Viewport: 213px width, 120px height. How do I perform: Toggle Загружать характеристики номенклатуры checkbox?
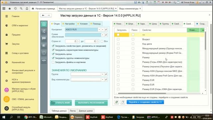tap(53, 50)
